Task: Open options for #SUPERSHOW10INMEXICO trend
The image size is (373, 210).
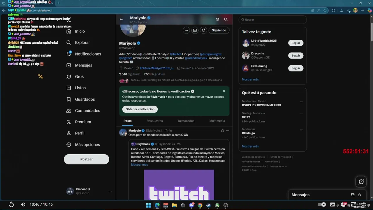Action: click(302, 102)
